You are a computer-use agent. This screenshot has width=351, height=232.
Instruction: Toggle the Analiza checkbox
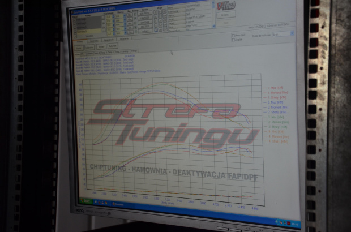tap(233, 40)
